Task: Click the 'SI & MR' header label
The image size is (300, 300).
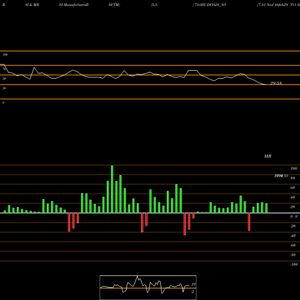Action: [x=32, y=5]
